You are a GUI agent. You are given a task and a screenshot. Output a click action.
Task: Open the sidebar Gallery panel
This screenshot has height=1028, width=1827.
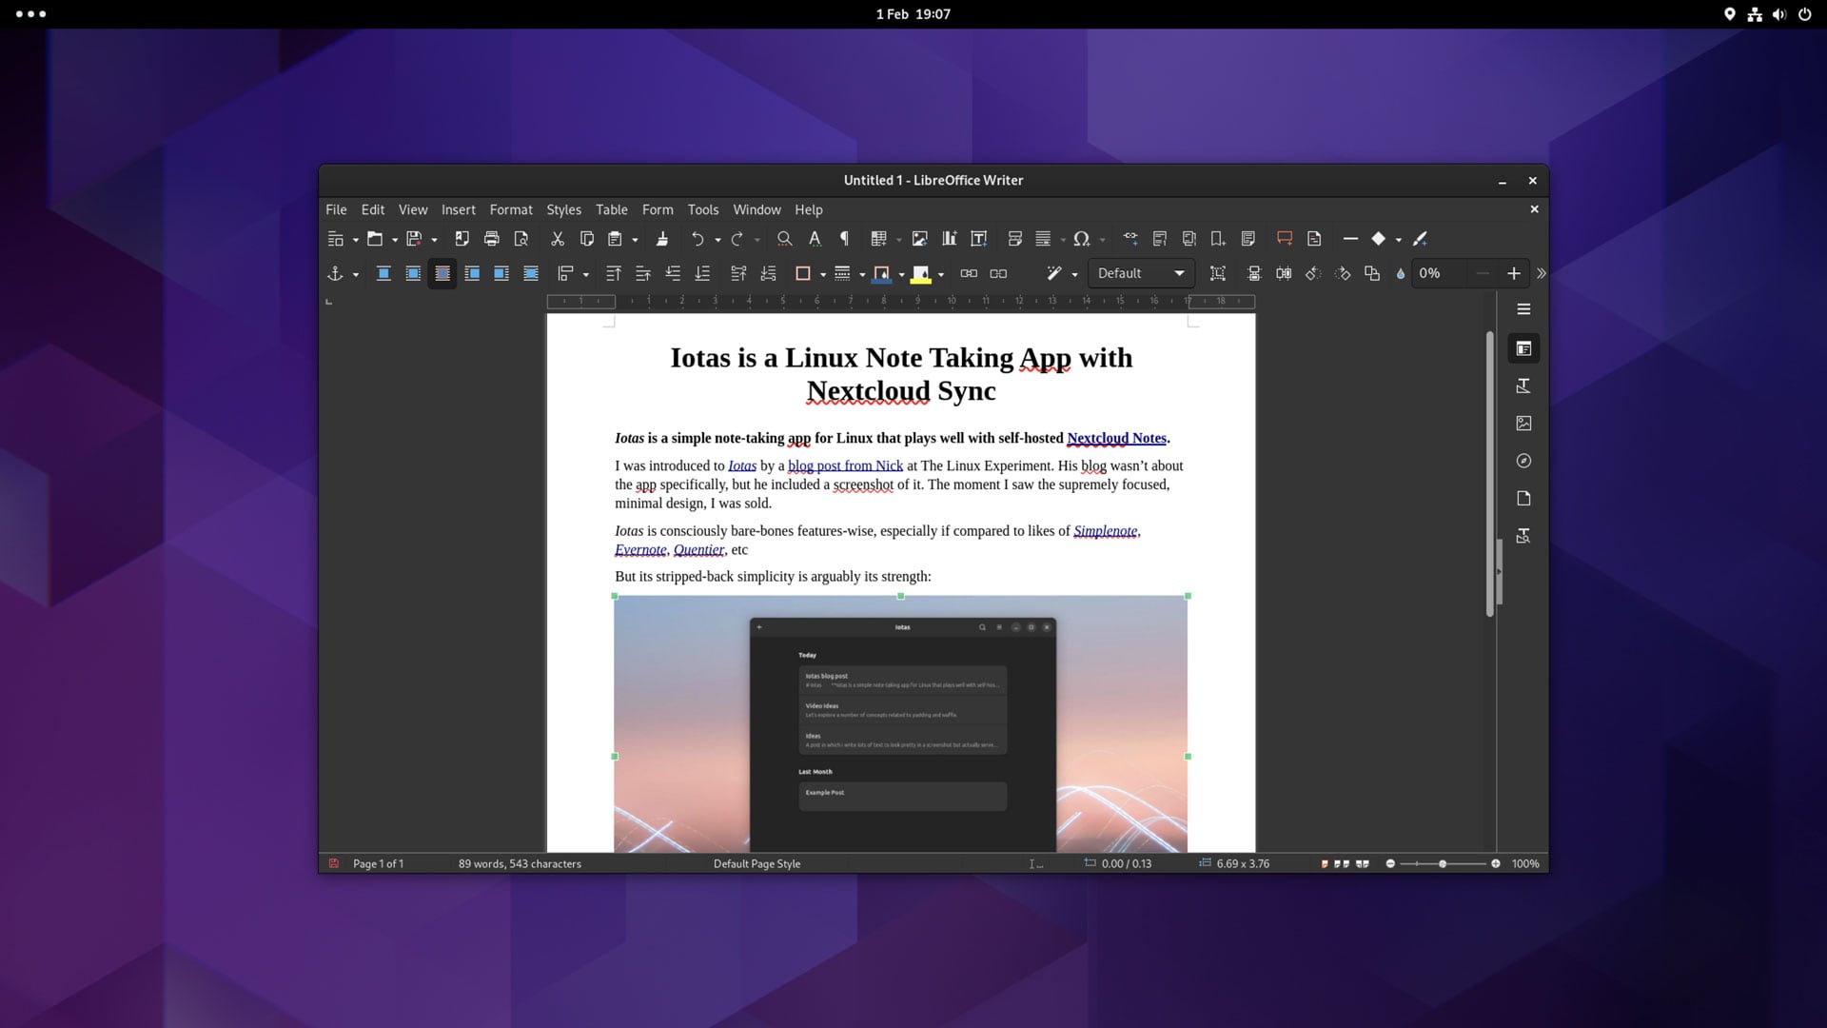pyautogui.click(x=1523, y=424)
